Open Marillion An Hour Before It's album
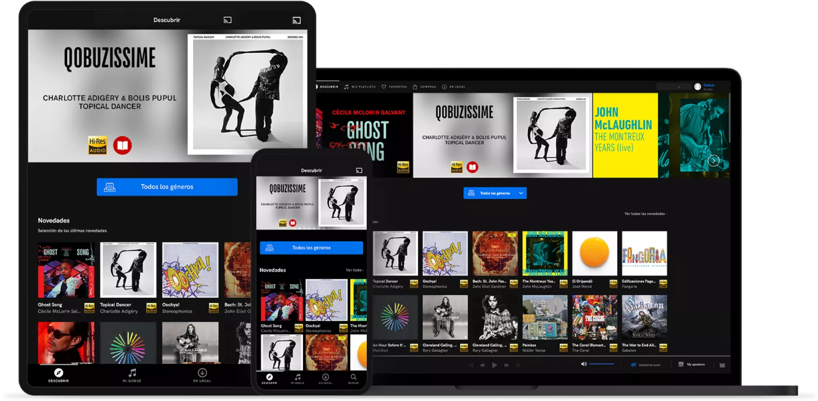 coord(395,317)
